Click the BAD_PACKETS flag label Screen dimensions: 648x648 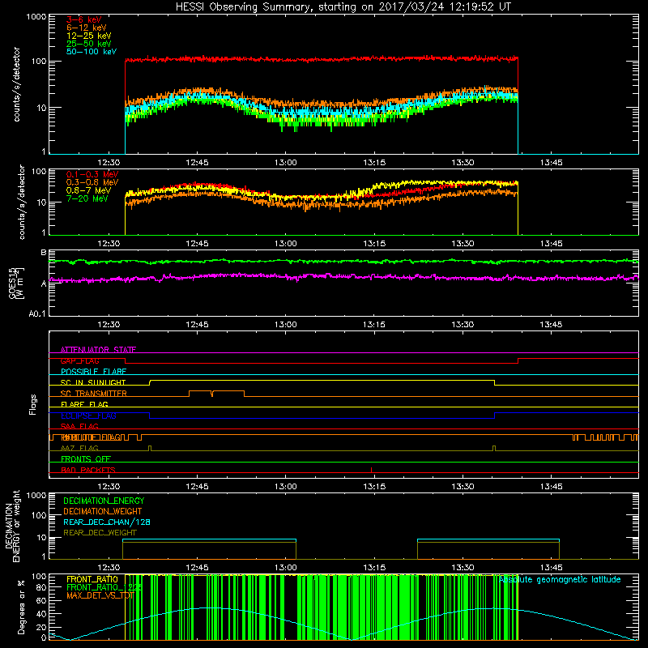point(88,470)
